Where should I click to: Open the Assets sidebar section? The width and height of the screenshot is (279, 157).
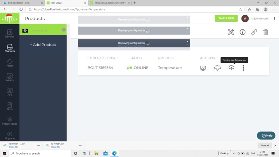tap(10, 77)
